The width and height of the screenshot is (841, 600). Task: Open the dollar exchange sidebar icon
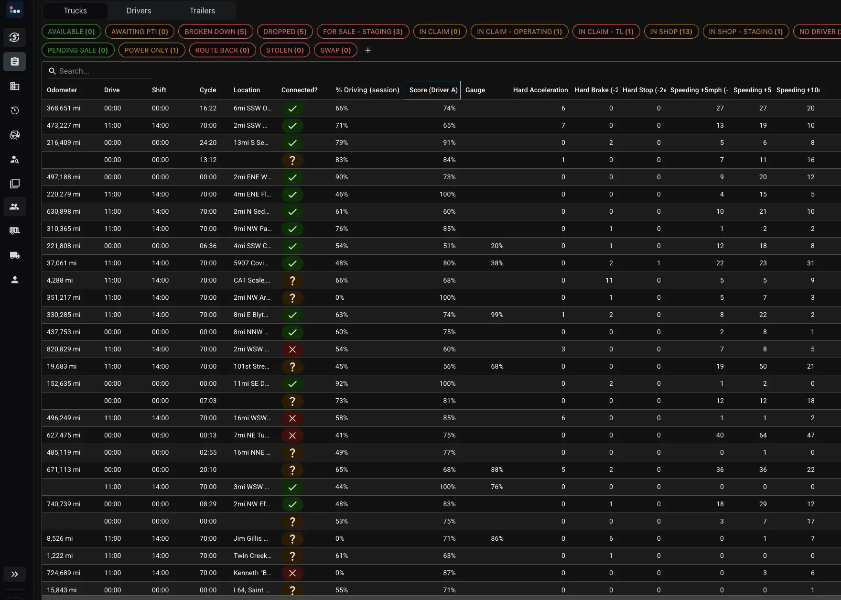[x=15, y=37]
